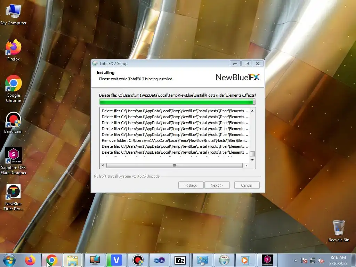Click 'Nullsoft Install System v2.46.5-Unicode' text
This screenshot has height=267, width=356.
point(127,176)
